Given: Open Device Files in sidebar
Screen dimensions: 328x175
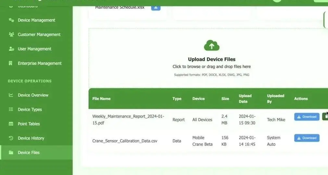Looking at the screenshot, I should [x=36, y=152].
